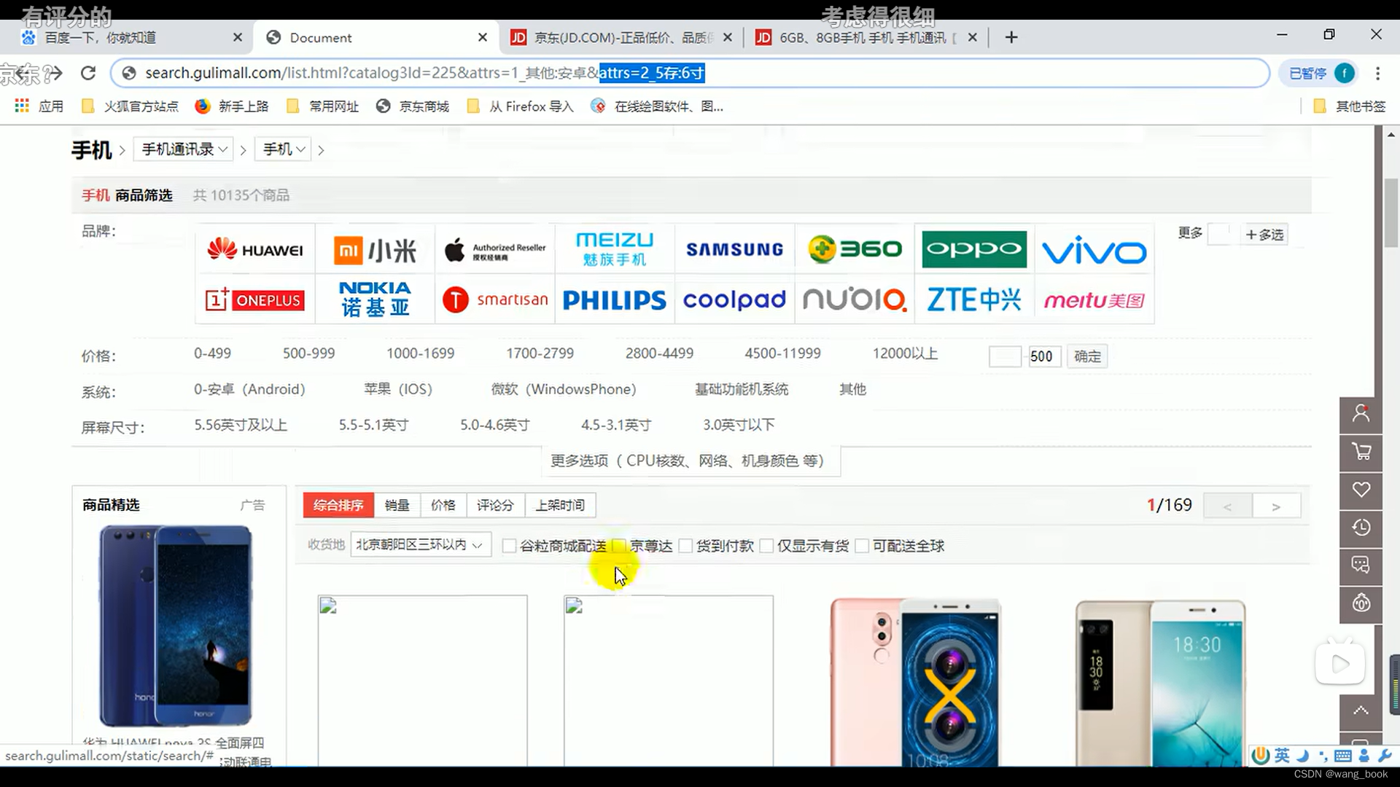Sort products by 价格

click(443, 505)
